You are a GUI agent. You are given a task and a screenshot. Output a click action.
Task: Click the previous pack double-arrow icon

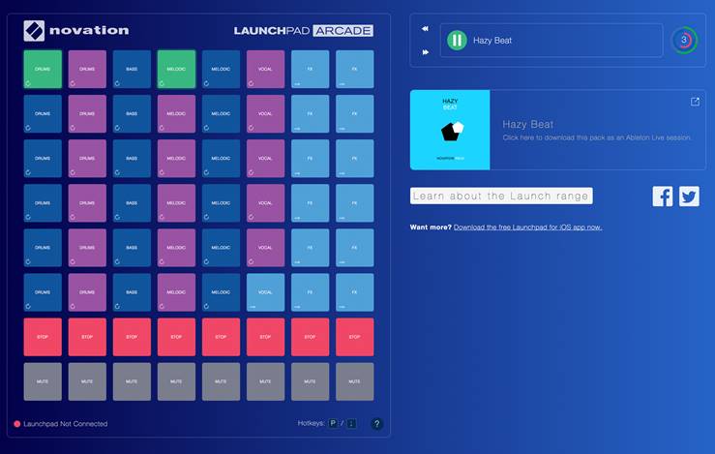pos(425,29)
